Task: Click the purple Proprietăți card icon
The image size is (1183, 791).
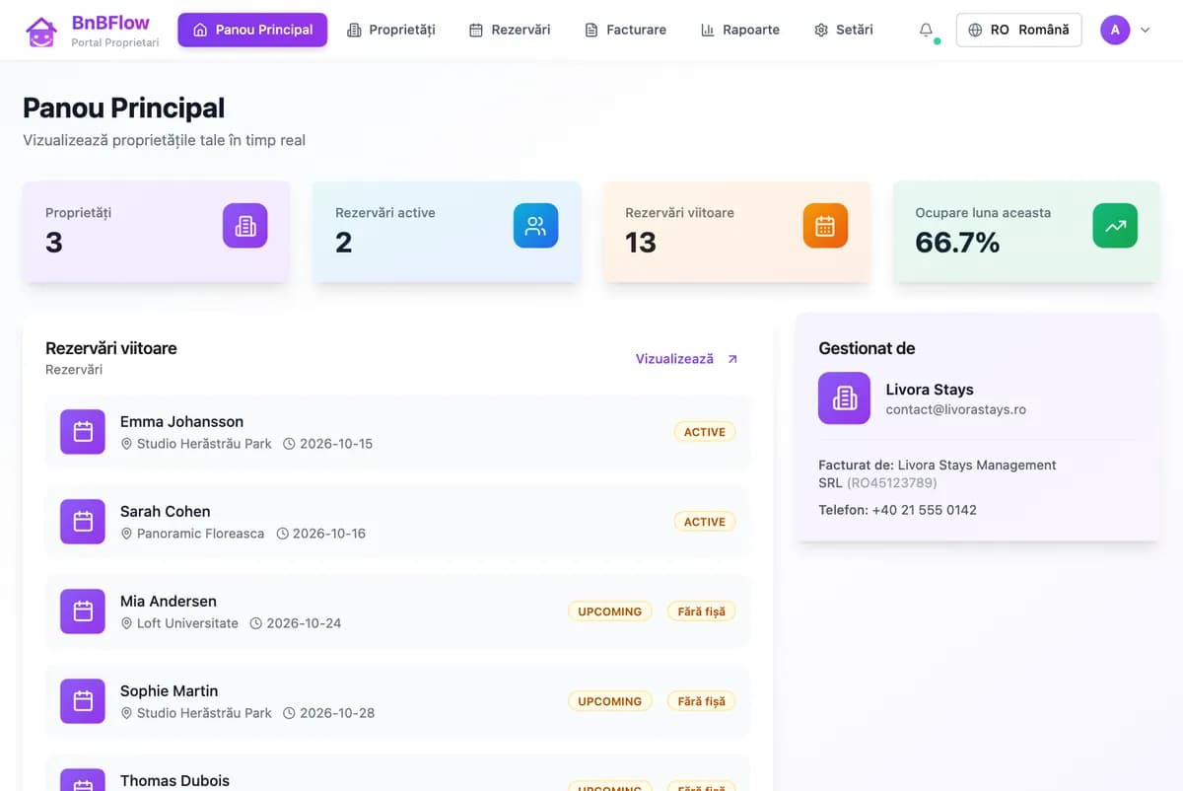Action: (x=244, y=226)
